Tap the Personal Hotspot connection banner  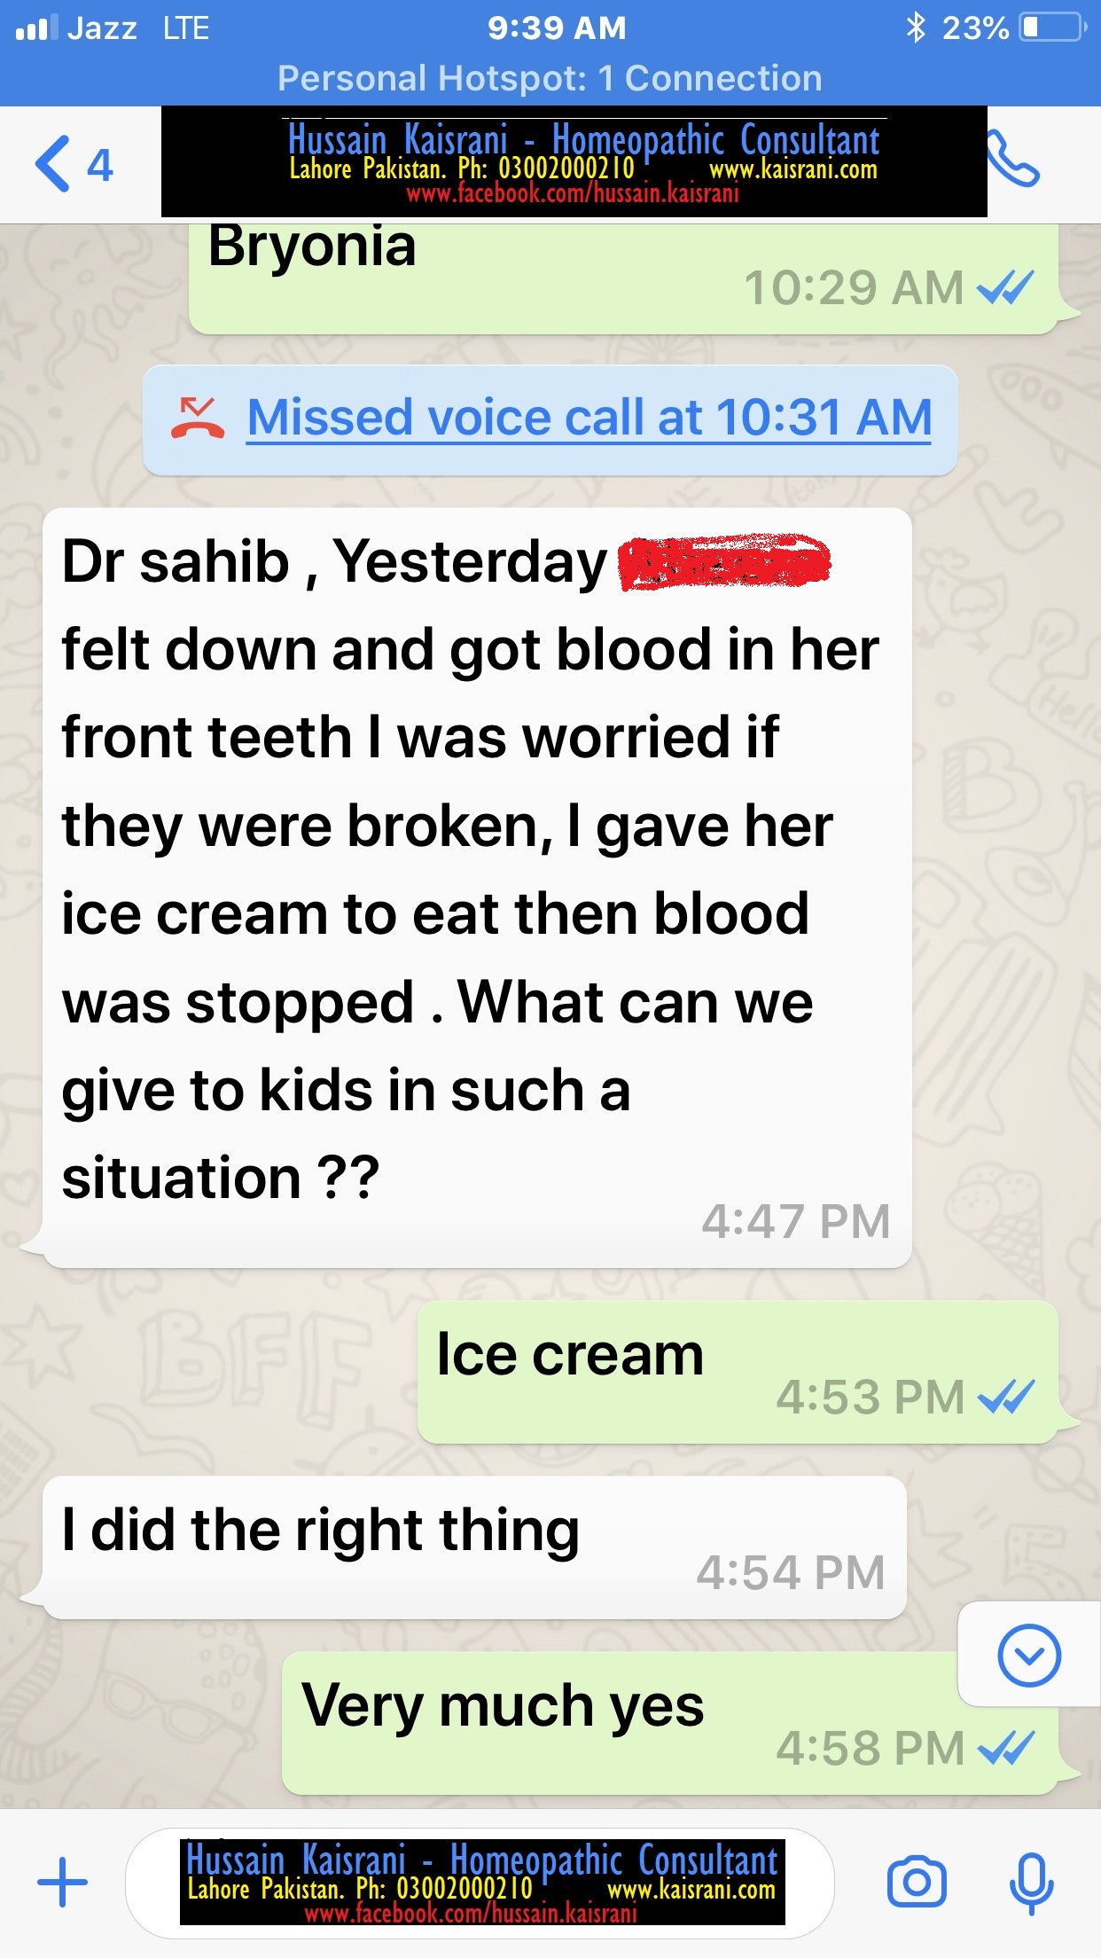pos(550,78)
